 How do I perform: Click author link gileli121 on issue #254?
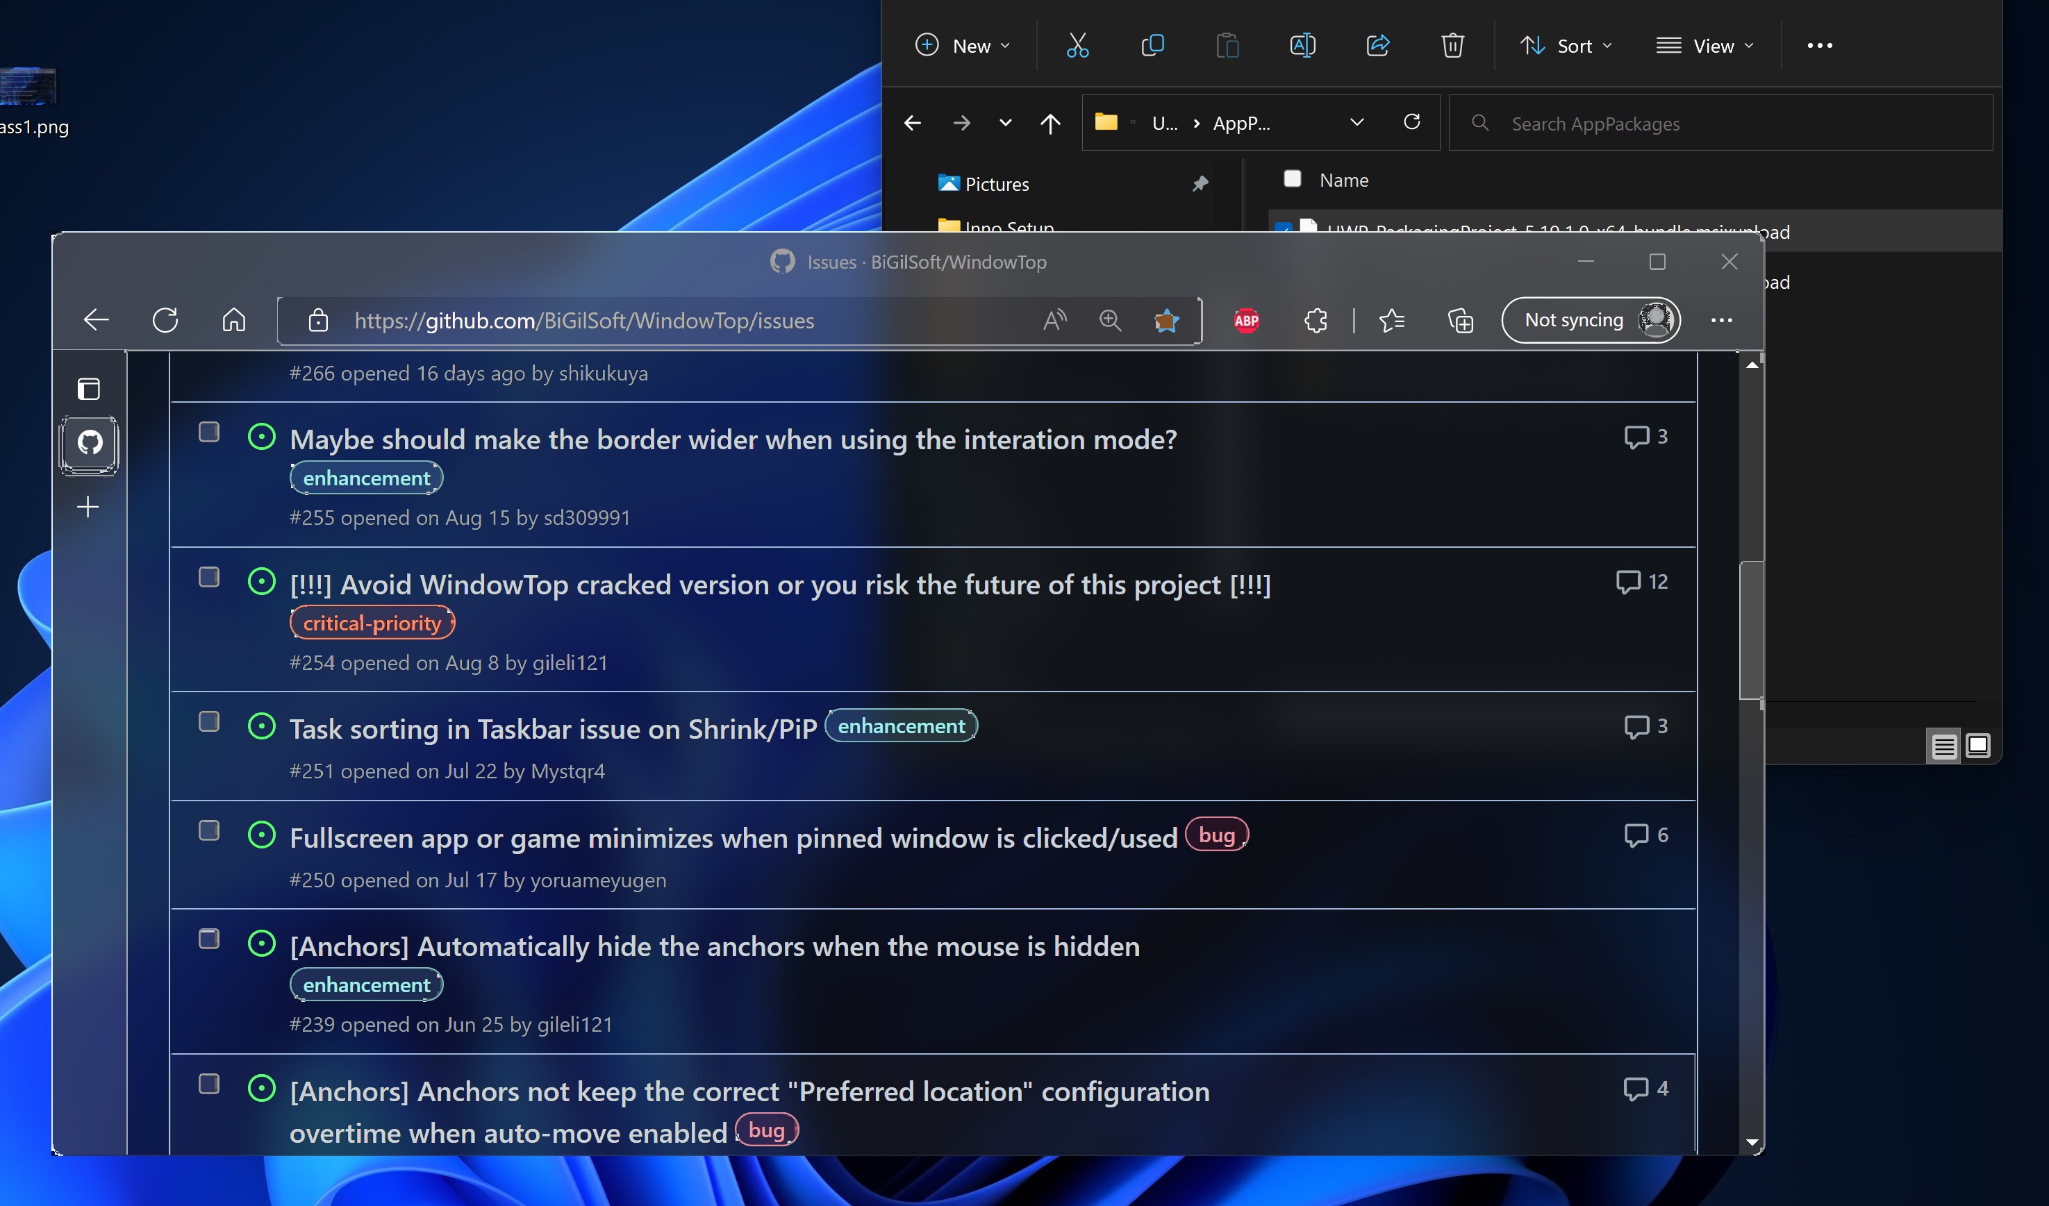point(570,662)
